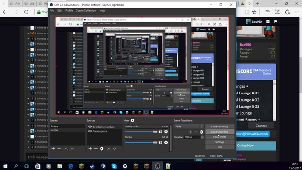This screenshot has width=302, height=170.
Task: Open the Bas950 username link in the forum sidebar
Action: 245,45
